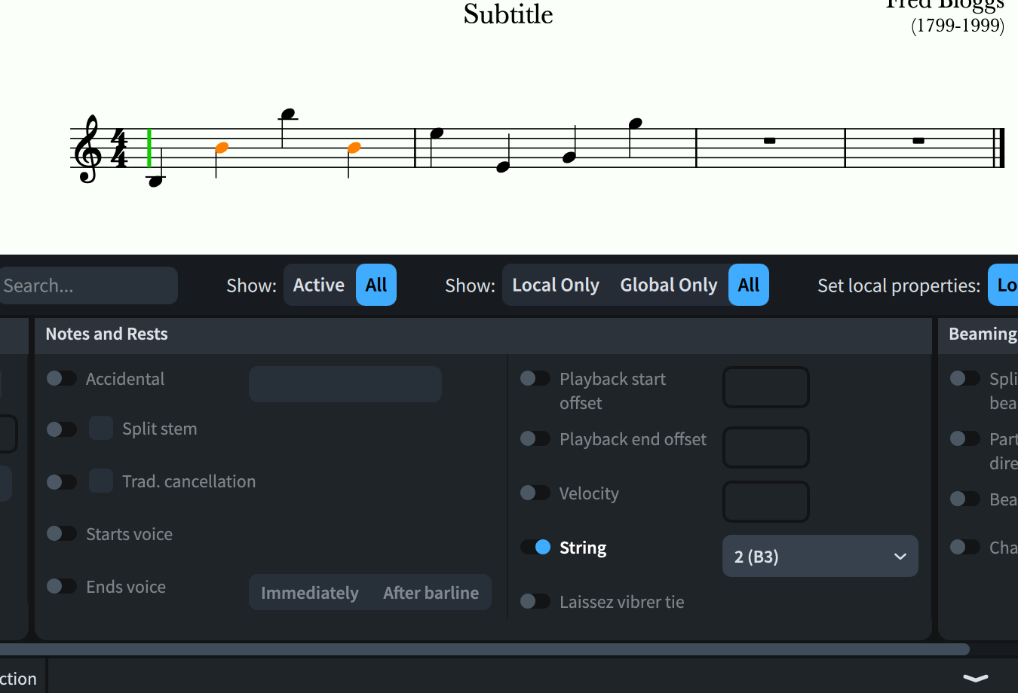The width and height of the screenshot is (1018, 693).
Task: Click the properties Search field
Action: pos(87,285)
